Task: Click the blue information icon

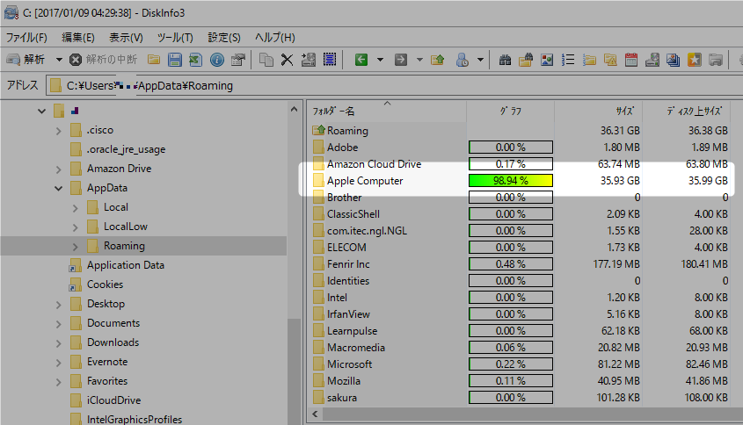Action: pos(217,60)
